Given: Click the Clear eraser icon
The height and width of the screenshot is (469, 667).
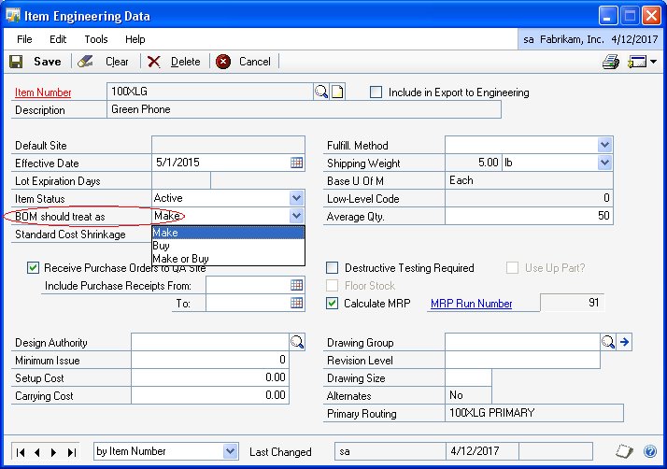Looking at the screenshot, I should pos(85,62).
